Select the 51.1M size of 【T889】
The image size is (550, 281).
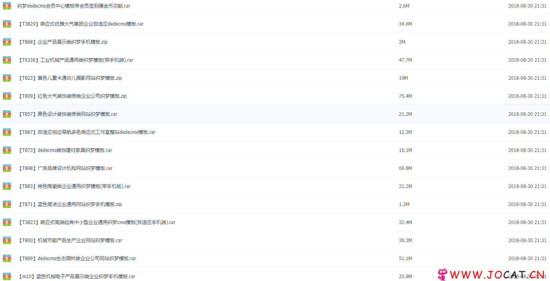(406, 259)
